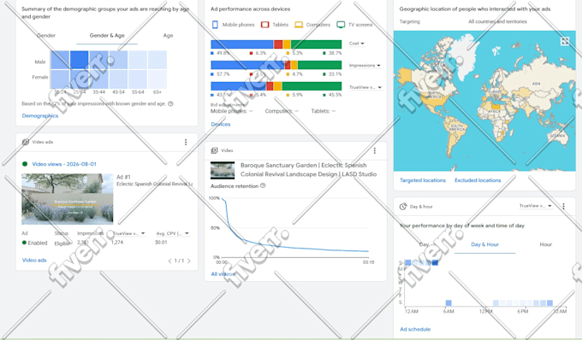The width and height of the screenshot is (582, 340).
Task: Go to previous page of video ads
Action: 169,261
